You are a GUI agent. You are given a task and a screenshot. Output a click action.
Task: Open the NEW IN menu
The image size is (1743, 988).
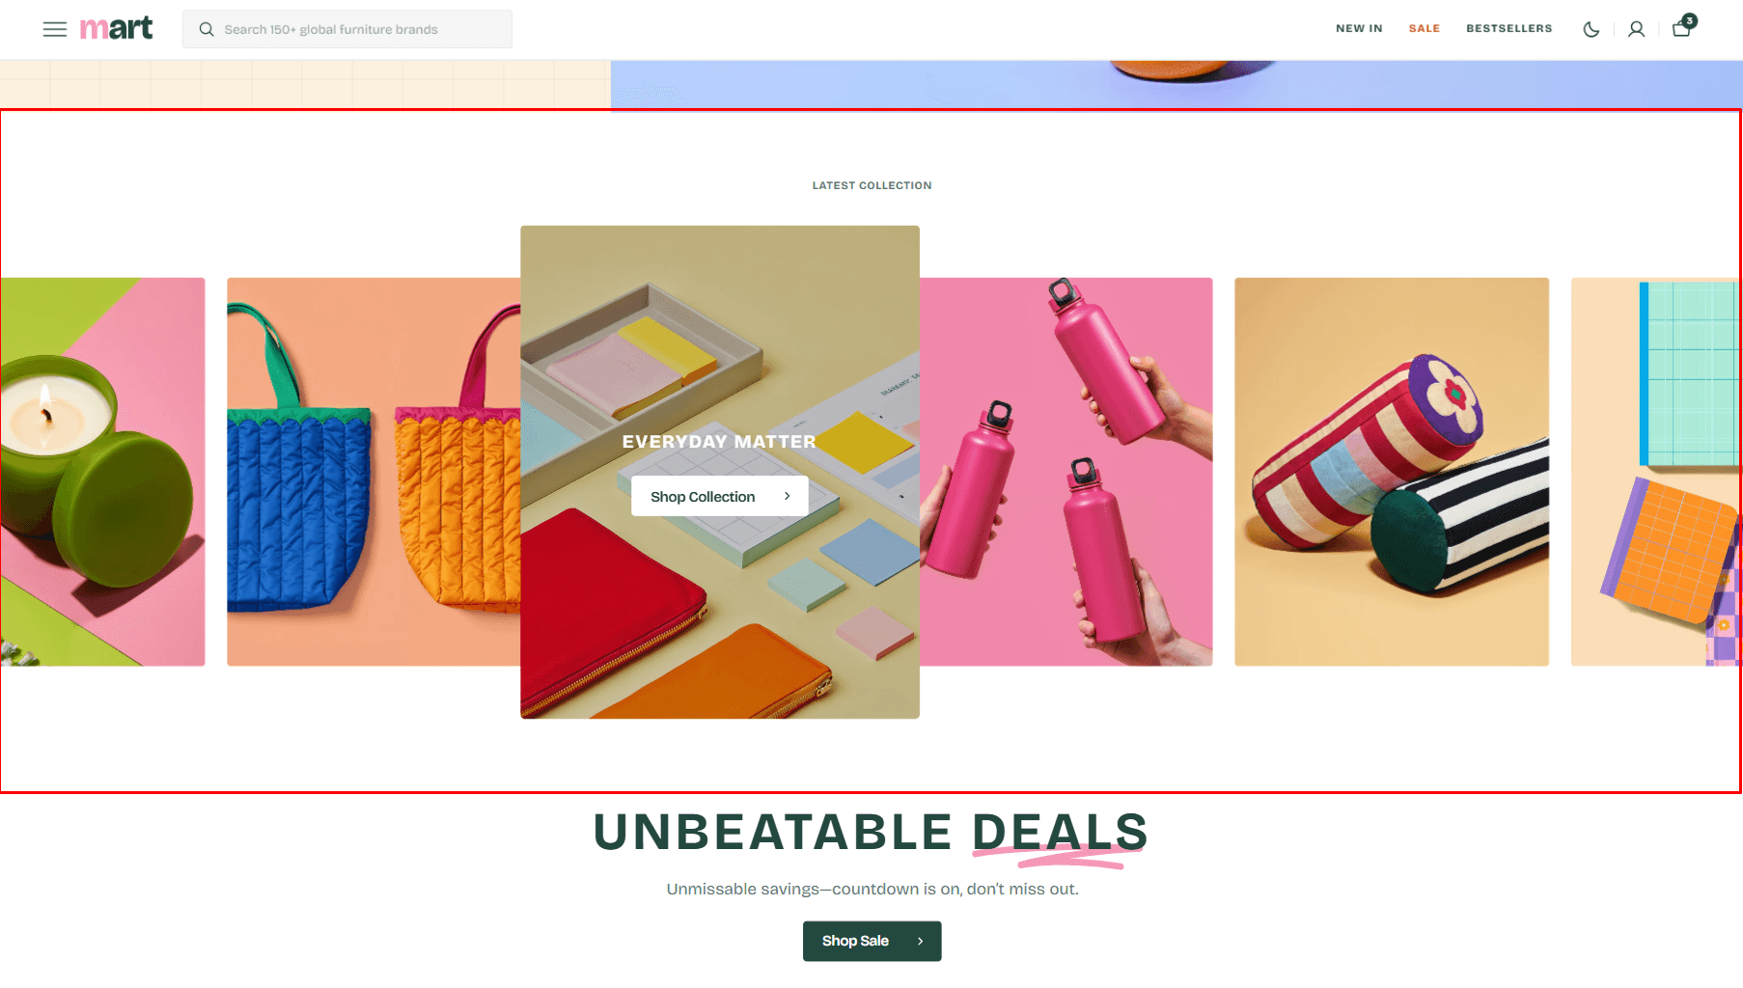[x=1359, y=29]
